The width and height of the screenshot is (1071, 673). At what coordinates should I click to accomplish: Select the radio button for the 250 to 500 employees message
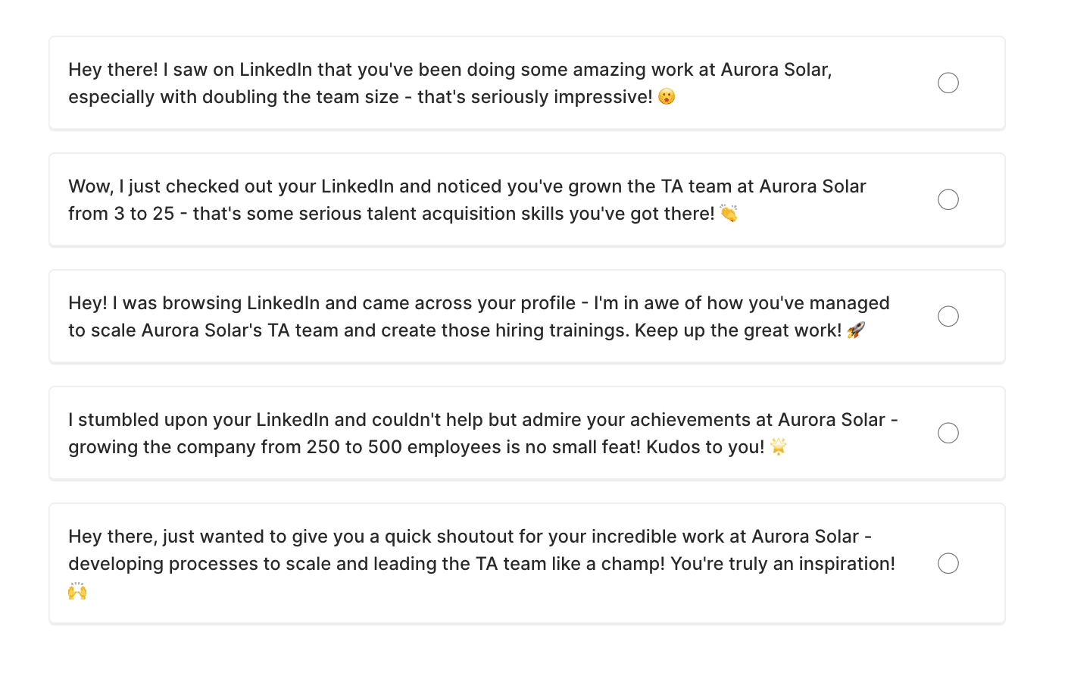(x=948, y=433)
